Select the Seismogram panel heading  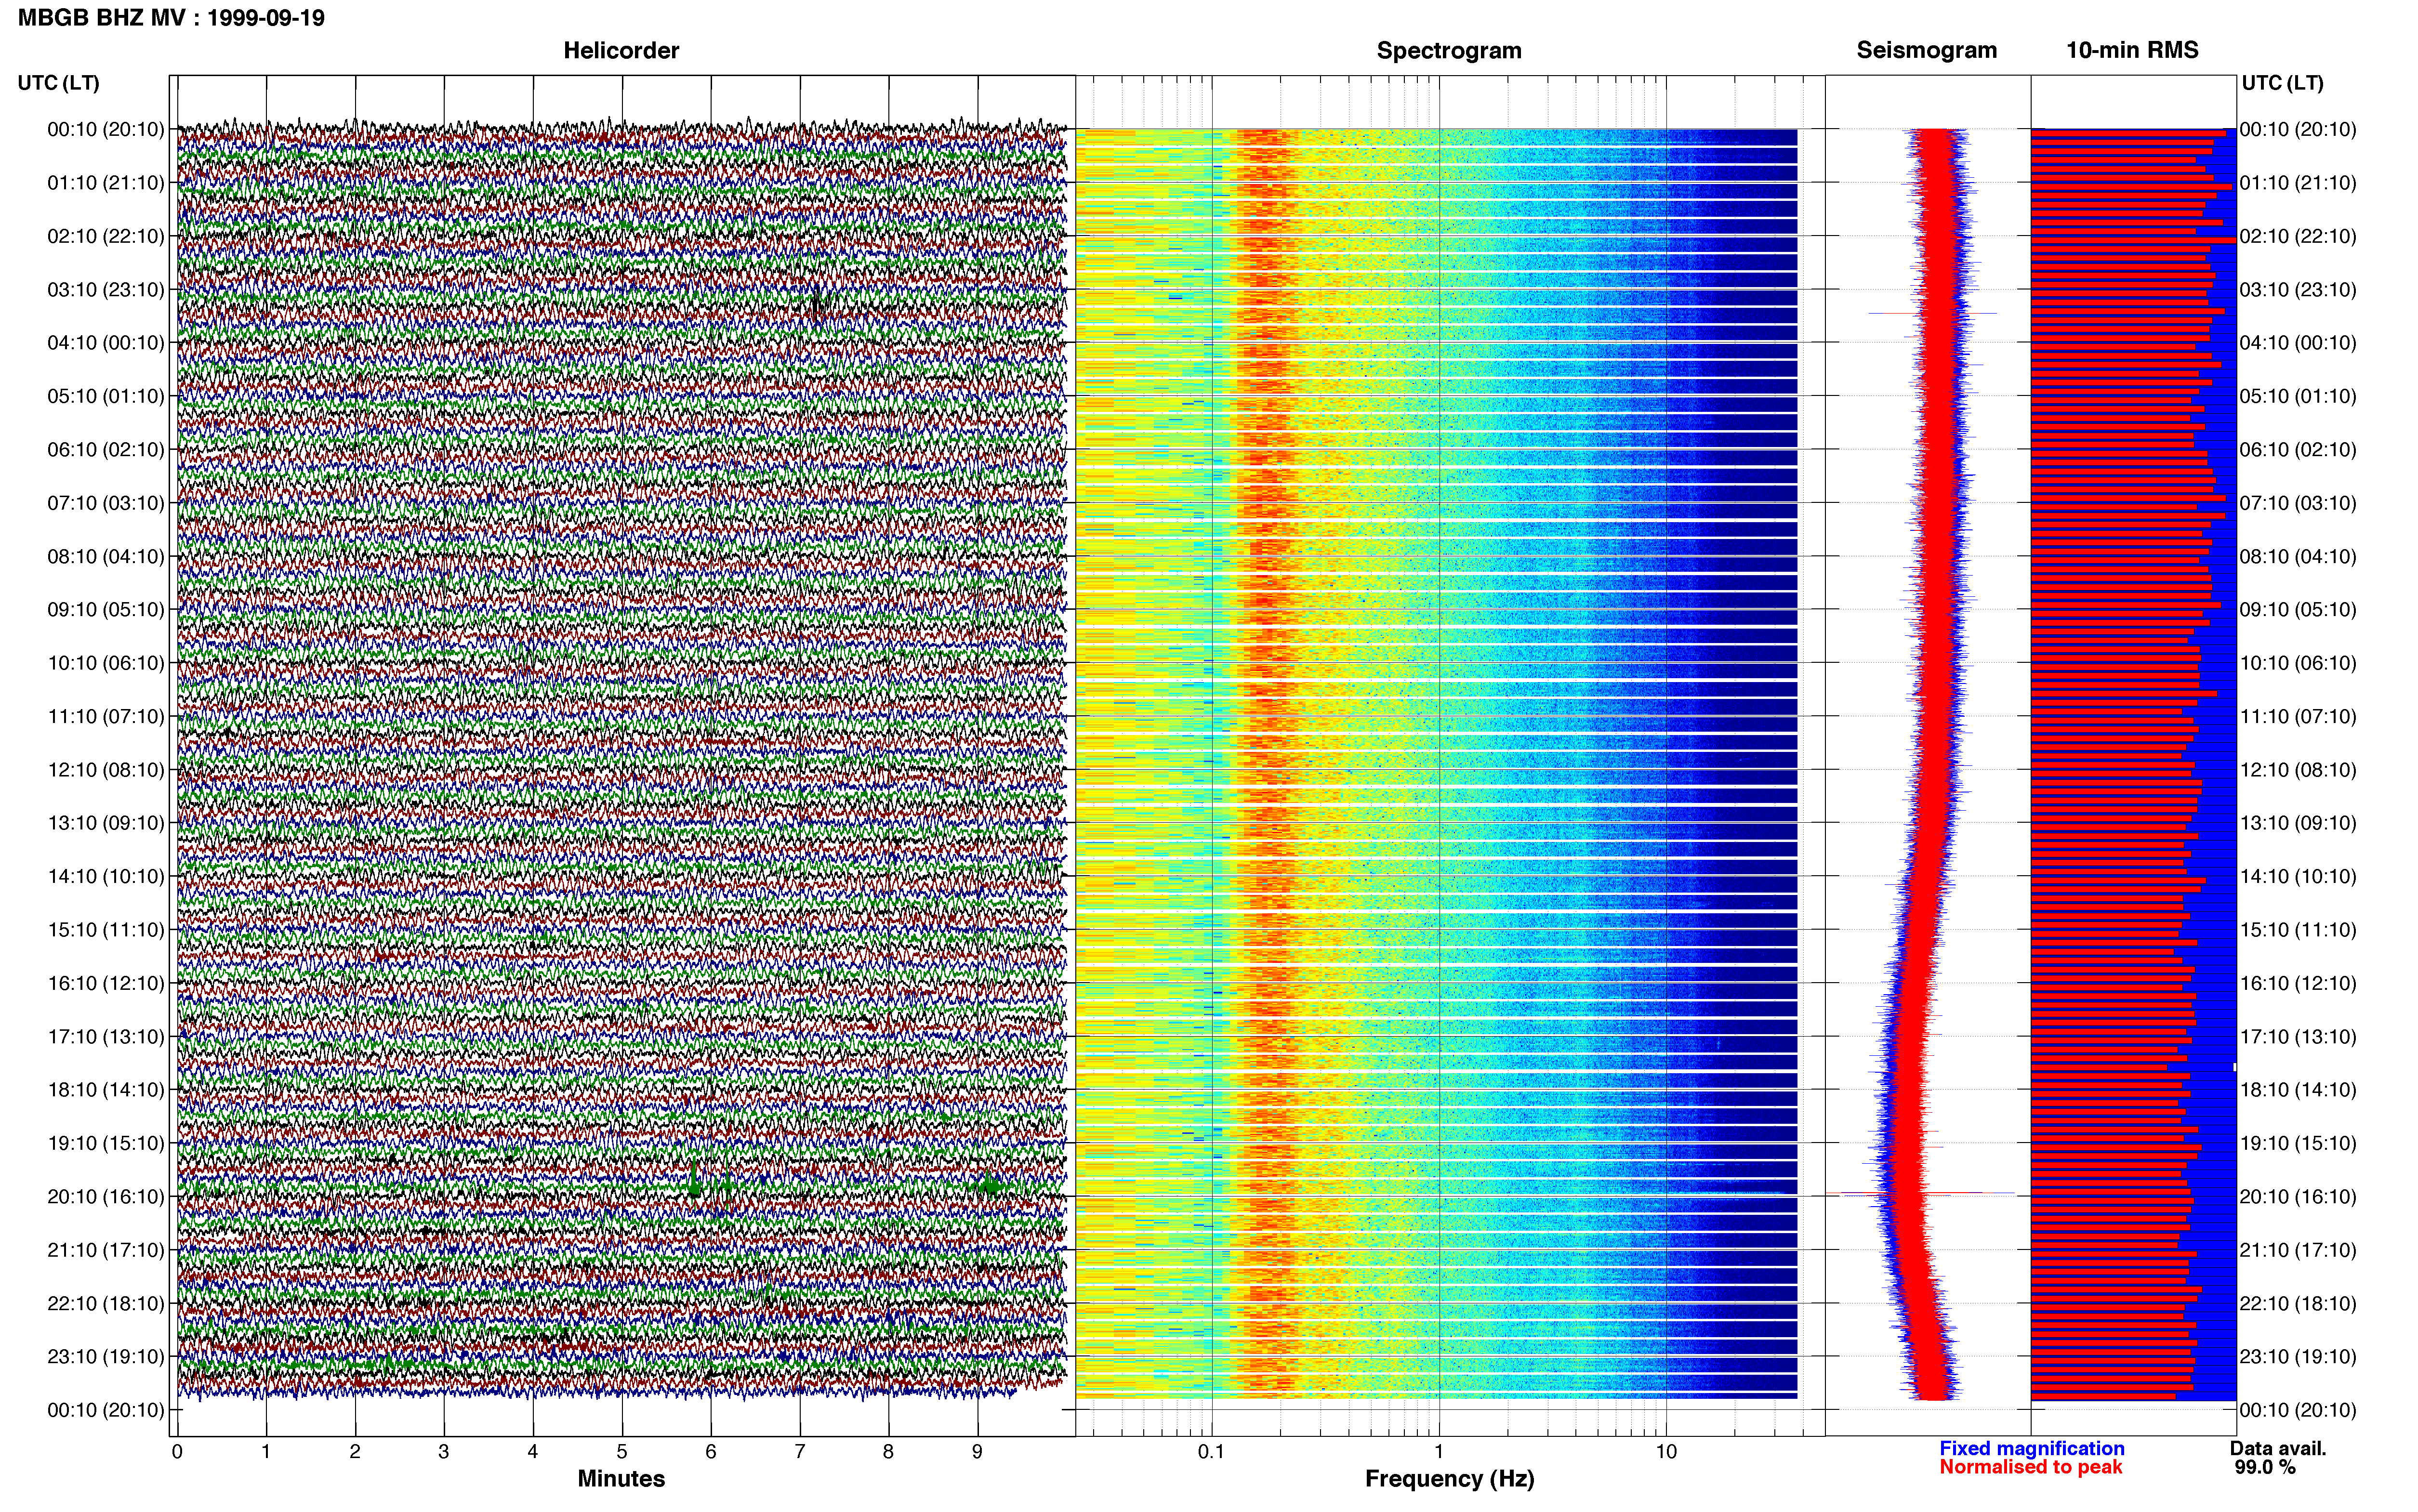click(x=1927, y=50)
